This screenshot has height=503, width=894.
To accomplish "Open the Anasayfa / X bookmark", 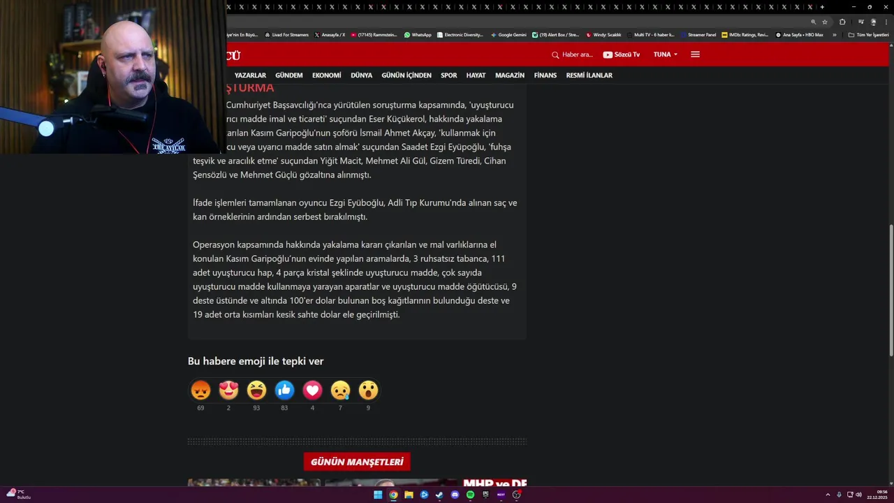I will (x=330, y=35).
